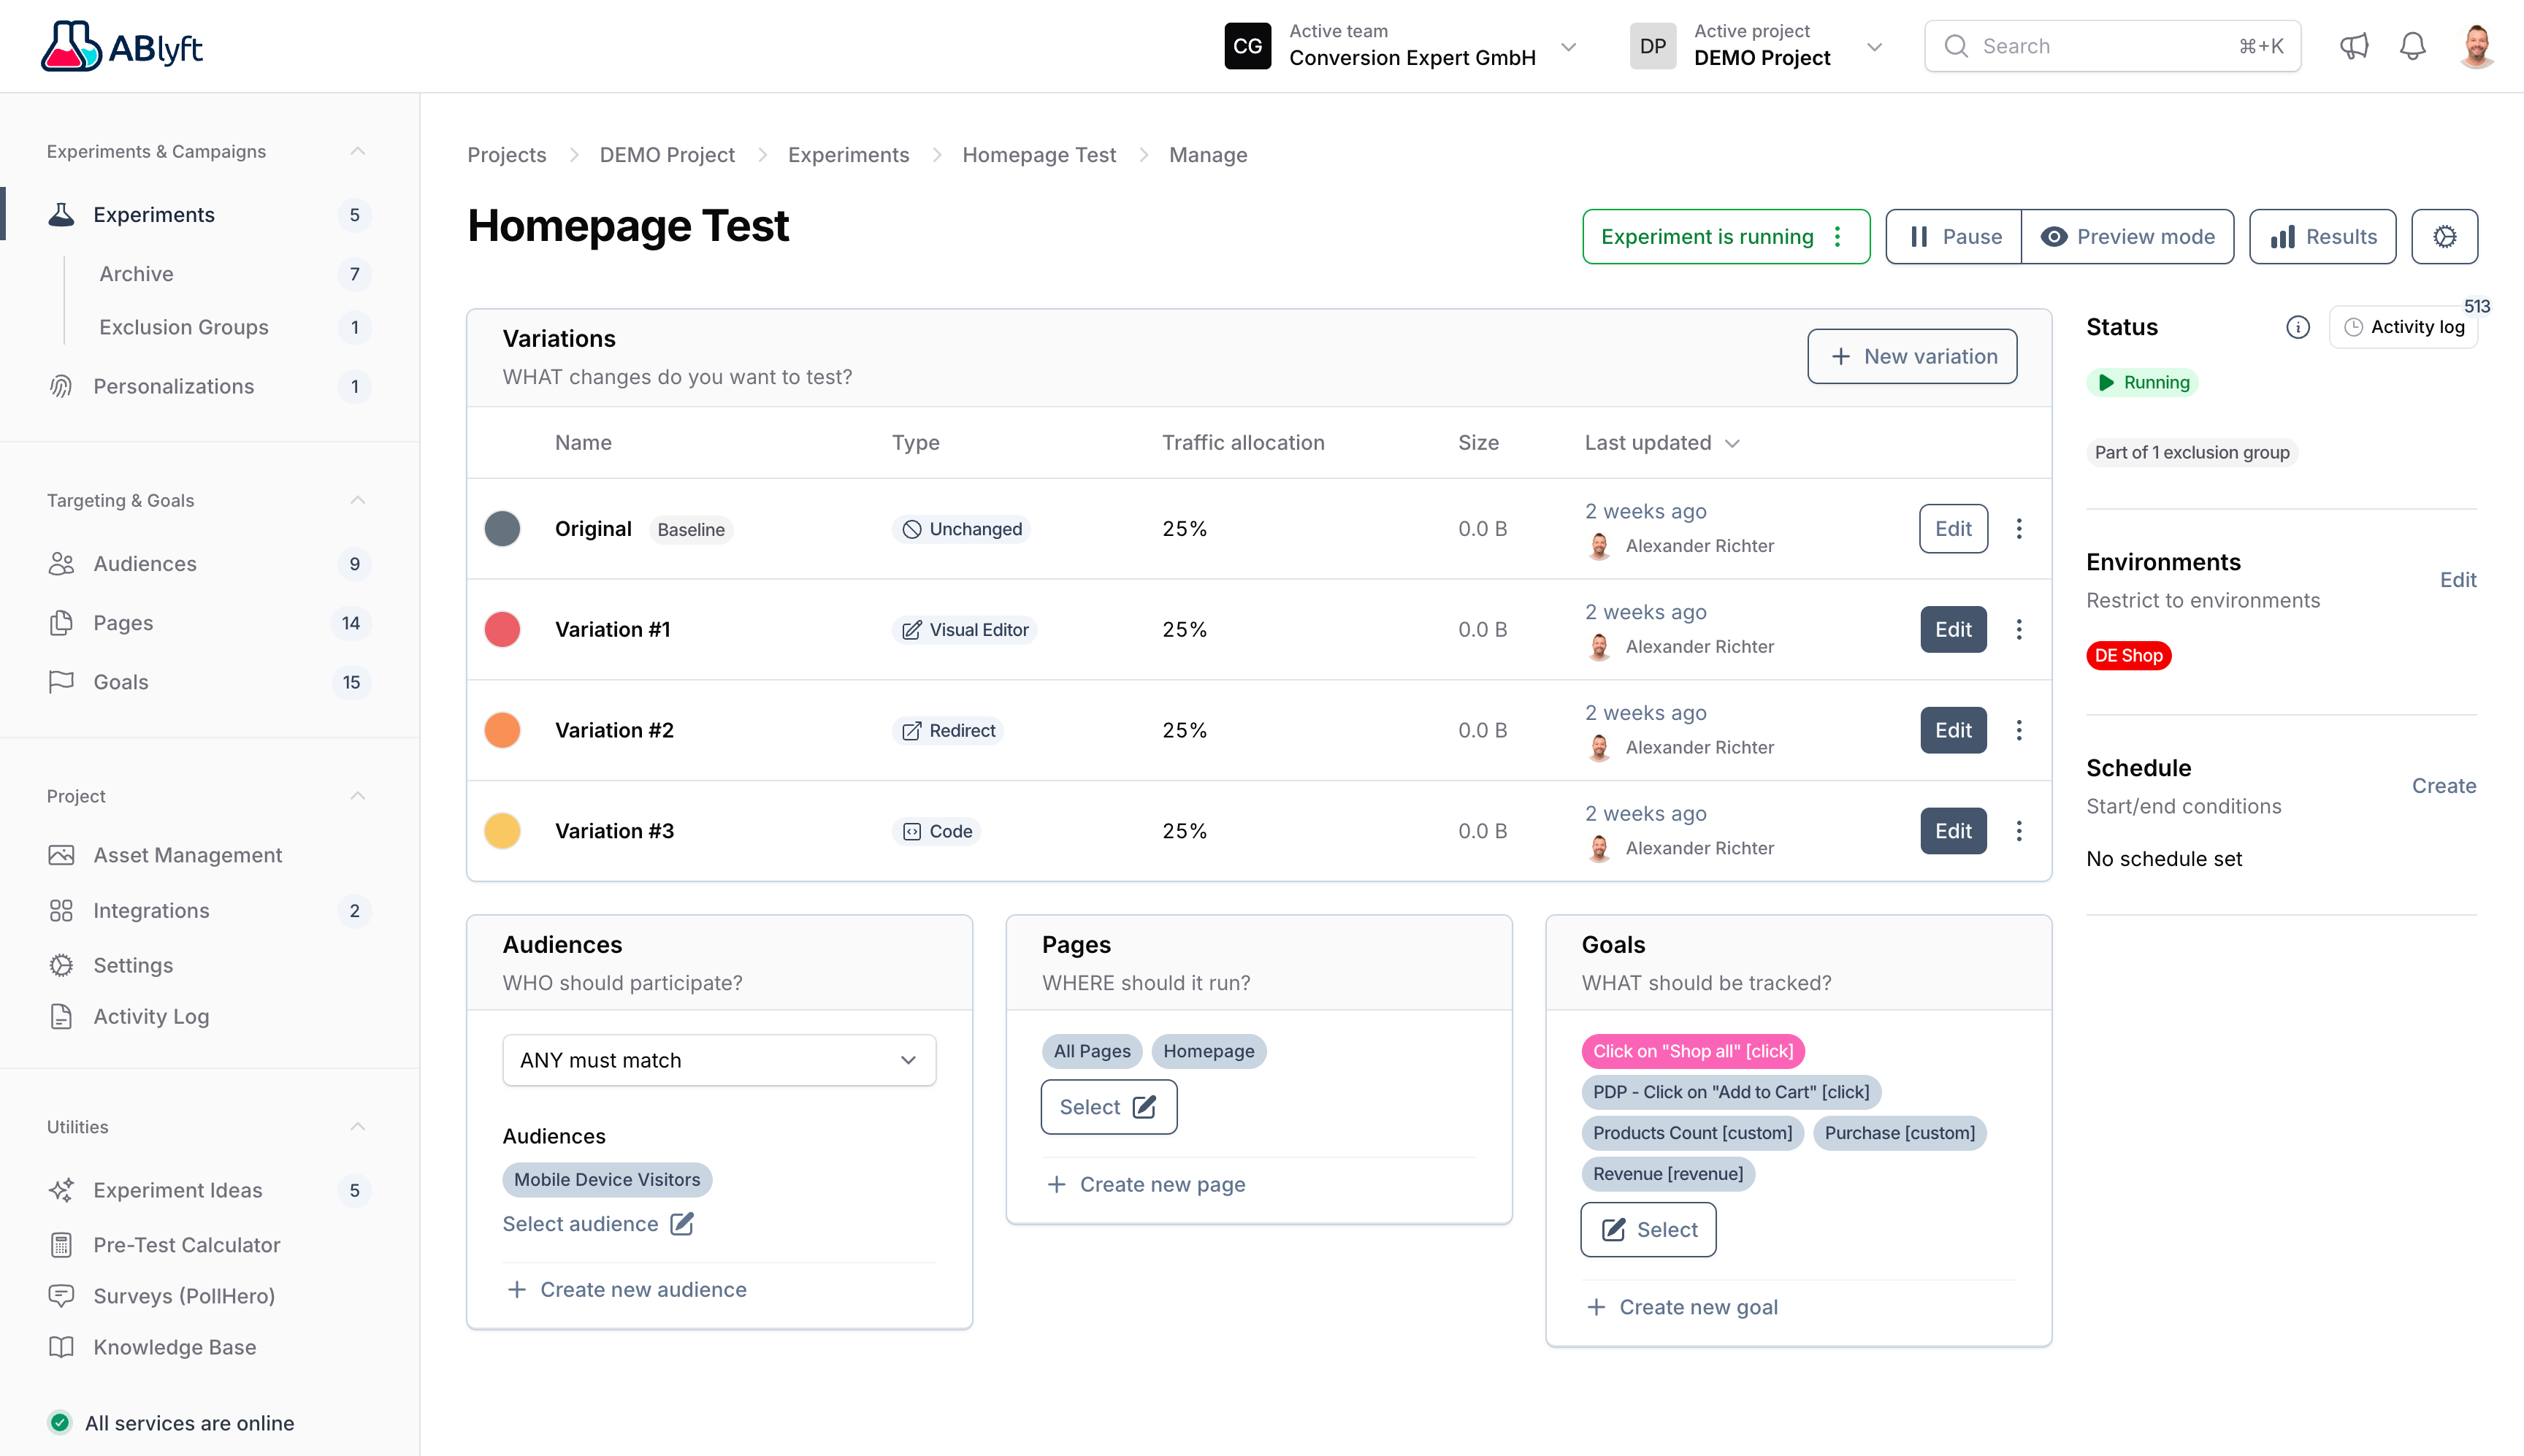Open the Activity log button
Image resolution: width=2524 pixels, height=1456 pixels.
pyautogui.click(x=2404, y=327)
